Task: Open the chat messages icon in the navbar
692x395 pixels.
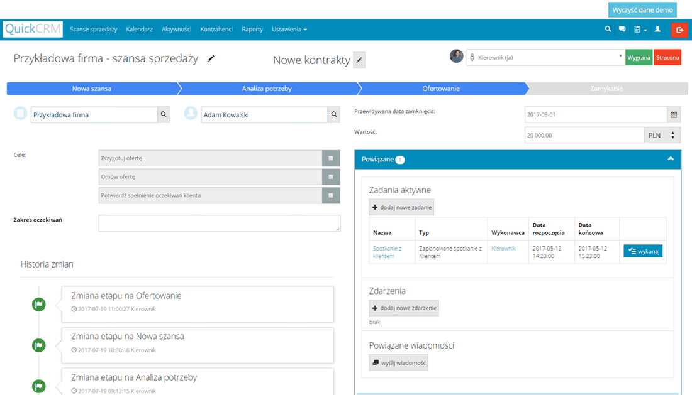Action: (622, 29)
